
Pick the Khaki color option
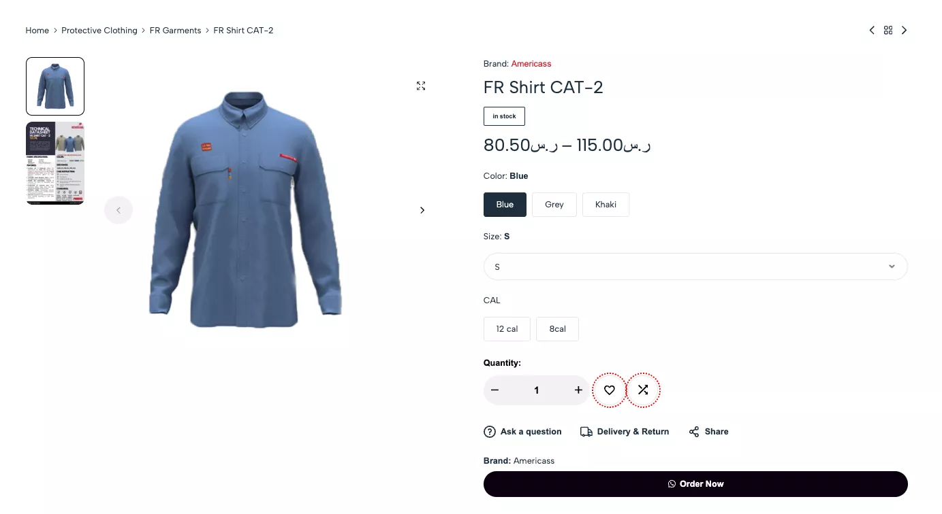(606, 205)
